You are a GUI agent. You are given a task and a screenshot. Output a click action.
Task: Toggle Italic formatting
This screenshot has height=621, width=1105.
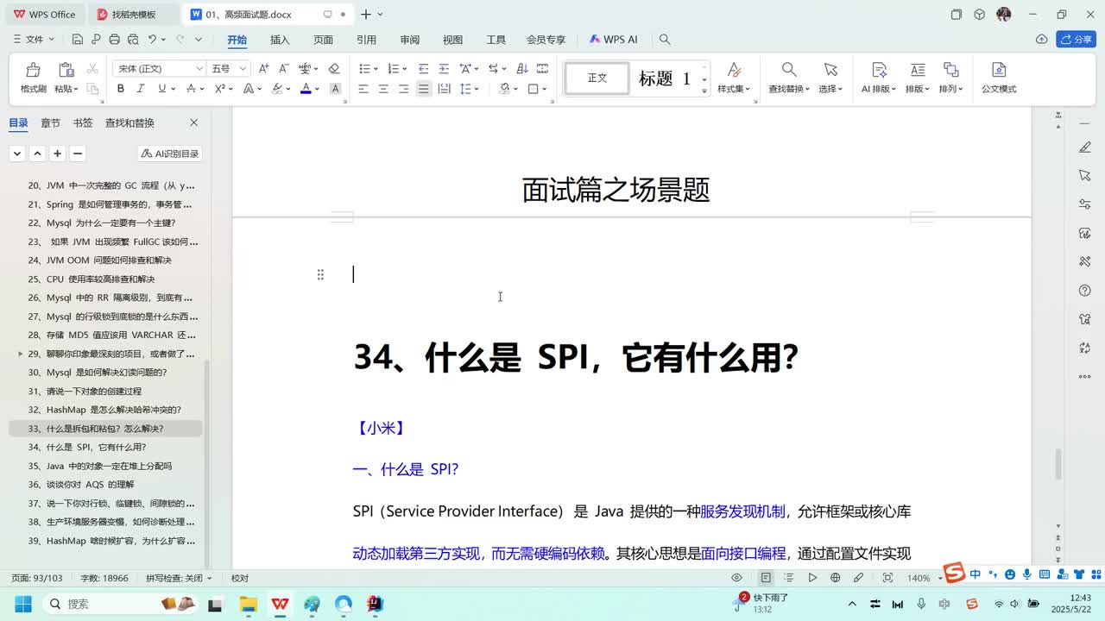[142, 89]
